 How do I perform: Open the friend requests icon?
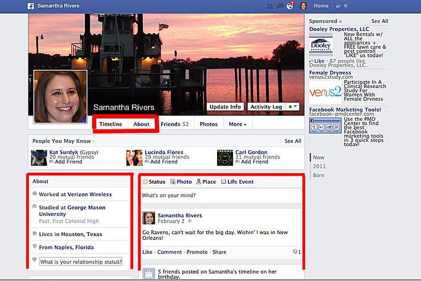point(270,6)
